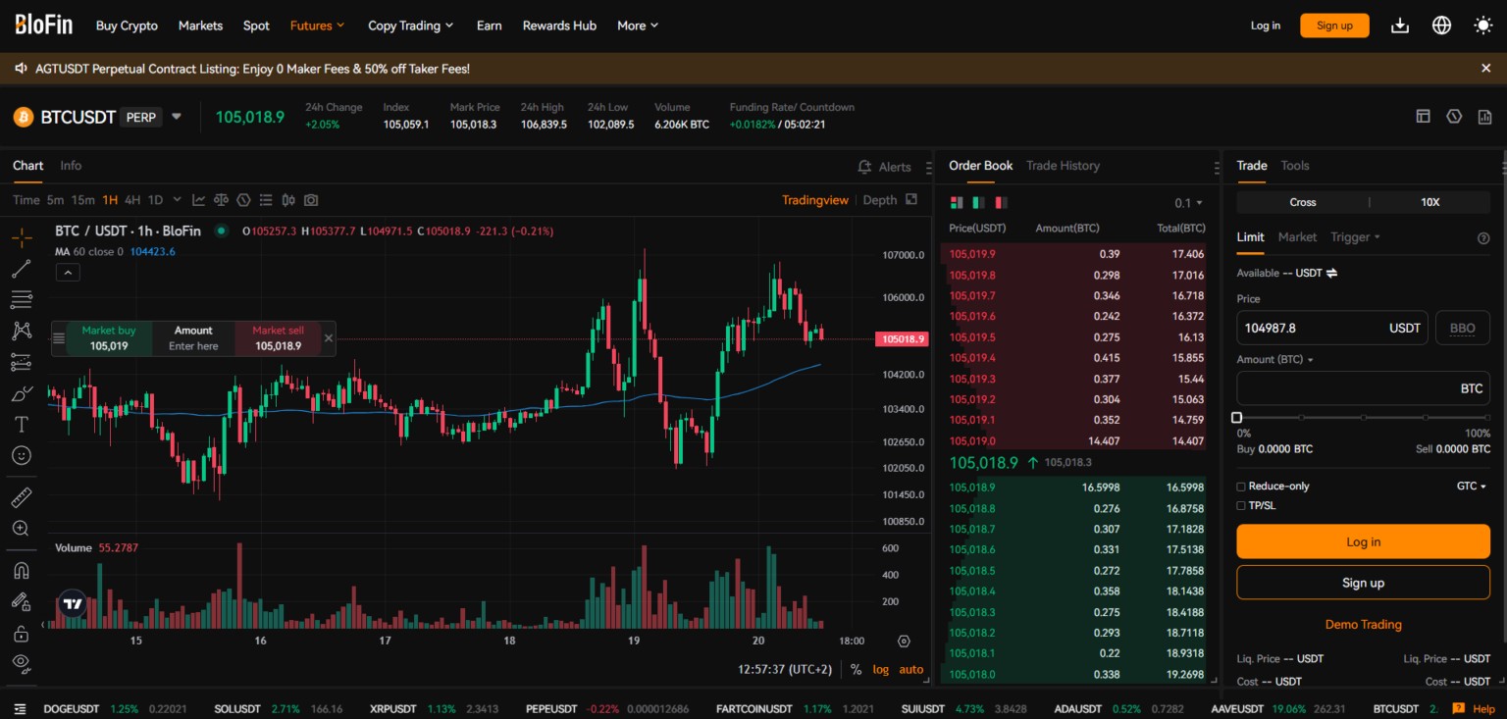This screenshot has width=1507, height=719.
Task: Expand more timeframe options chevron
Action: pos(177,200)
